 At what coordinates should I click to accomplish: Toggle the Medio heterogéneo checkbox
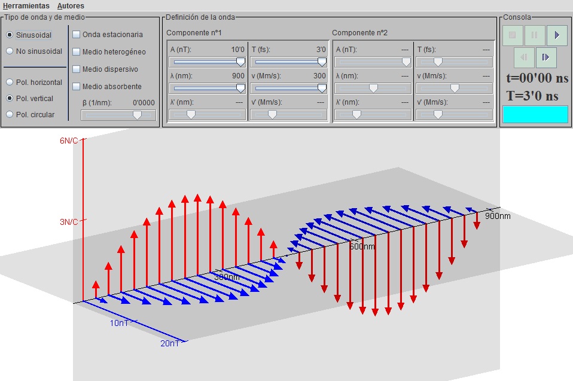click(77, 52)
